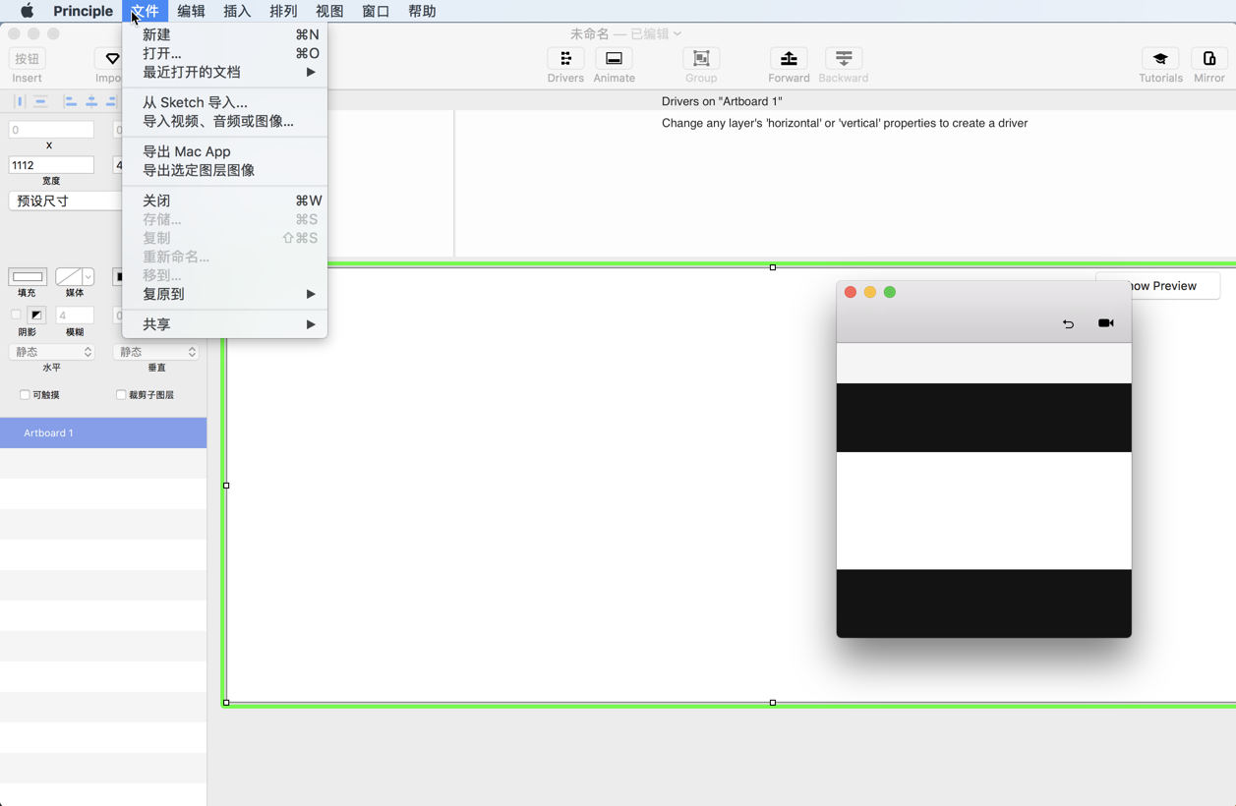The image size is (1236, 806).
Task: Open the 水平 horizontal driver dropdown showing 静态
Action: (x=51, y=351)
